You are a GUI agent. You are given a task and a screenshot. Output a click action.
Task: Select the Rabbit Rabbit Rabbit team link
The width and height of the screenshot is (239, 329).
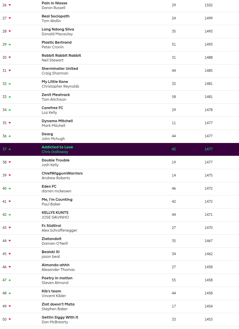(61, 55)
